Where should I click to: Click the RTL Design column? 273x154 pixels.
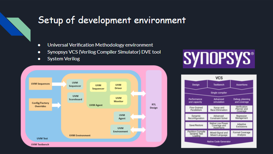pyautogui.click(x=154, y=106)
